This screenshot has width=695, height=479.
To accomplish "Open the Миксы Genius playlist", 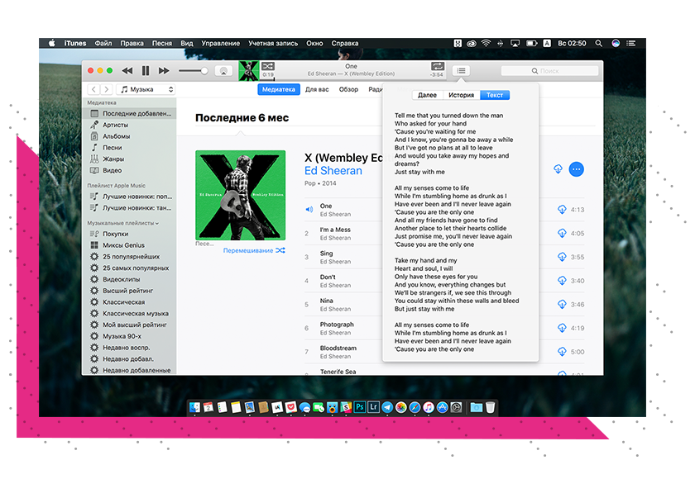I will pos(131,245).
